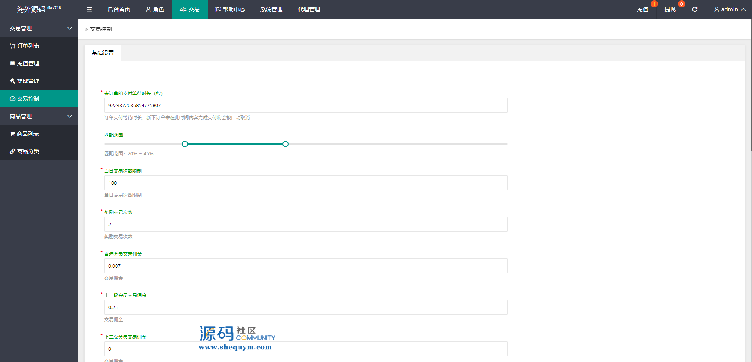Click the upper handle of 匹配范围 slider

[286, 144]
